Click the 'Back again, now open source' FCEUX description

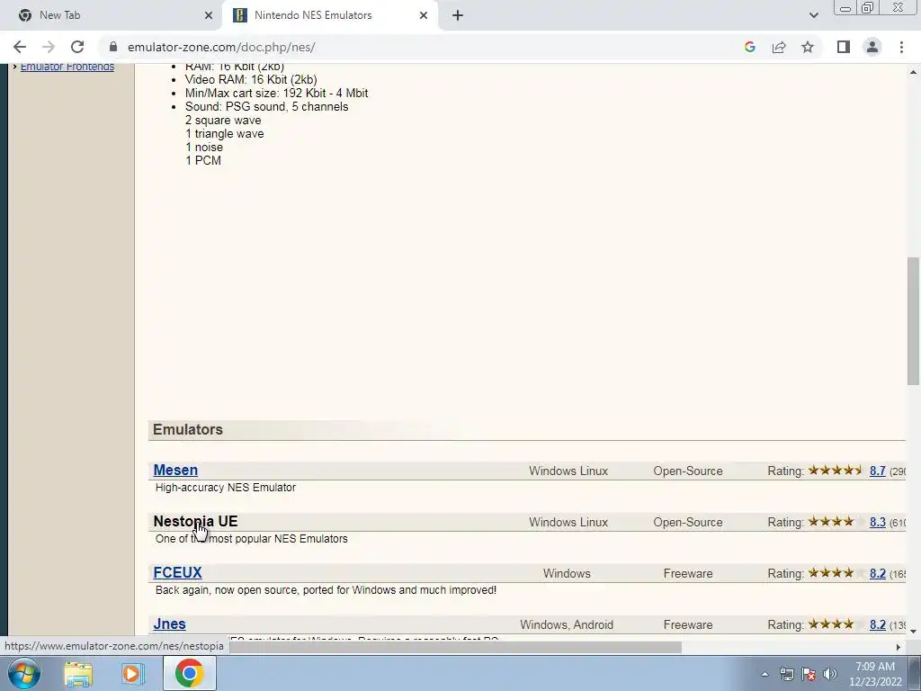326,590
